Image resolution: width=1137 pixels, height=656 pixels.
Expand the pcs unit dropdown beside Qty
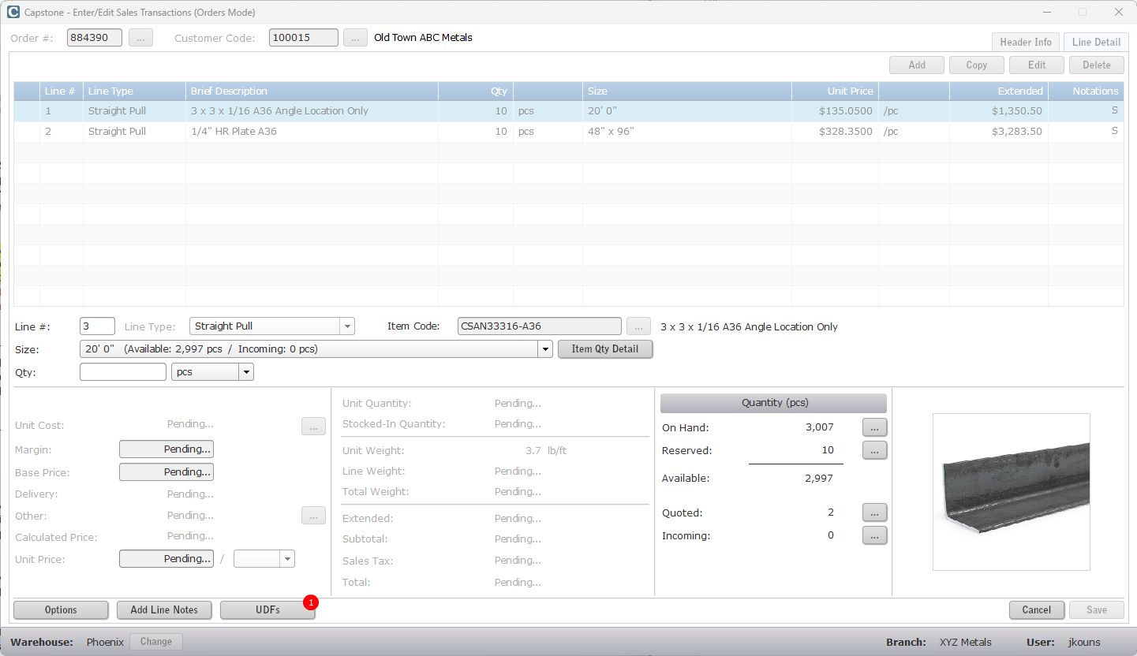(x=245, y=371)
